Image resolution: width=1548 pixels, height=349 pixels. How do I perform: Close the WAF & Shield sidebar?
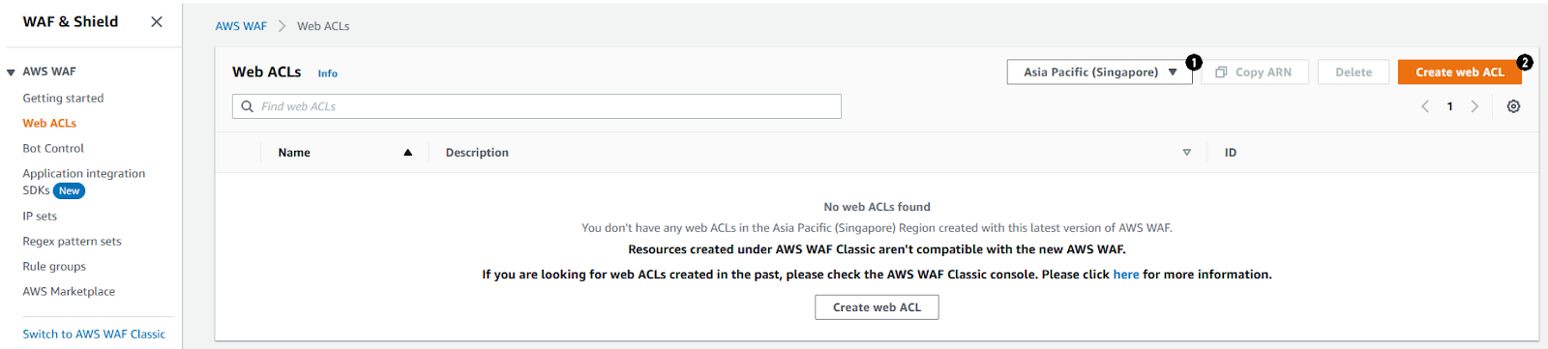[x=157, y=21]
